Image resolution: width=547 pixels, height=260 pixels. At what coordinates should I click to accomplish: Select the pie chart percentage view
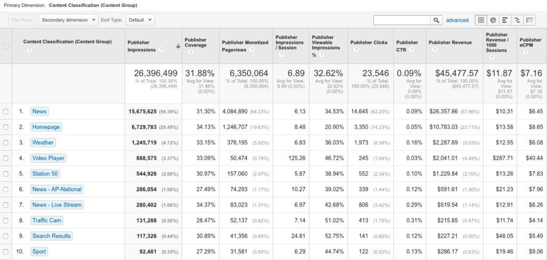(493, 20)
